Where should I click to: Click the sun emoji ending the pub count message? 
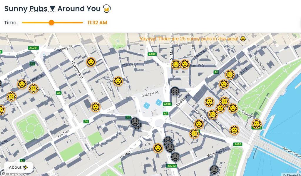click(x=243, y=38)
